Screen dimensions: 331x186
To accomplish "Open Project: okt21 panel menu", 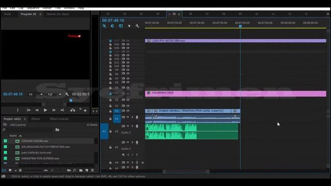I will [25, 119].
